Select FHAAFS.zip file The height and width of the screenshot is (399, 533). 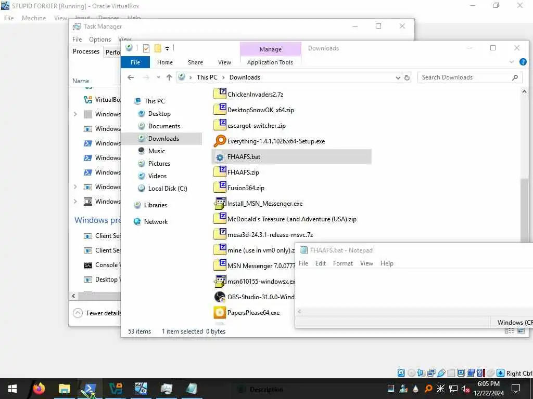pos(243,172)
